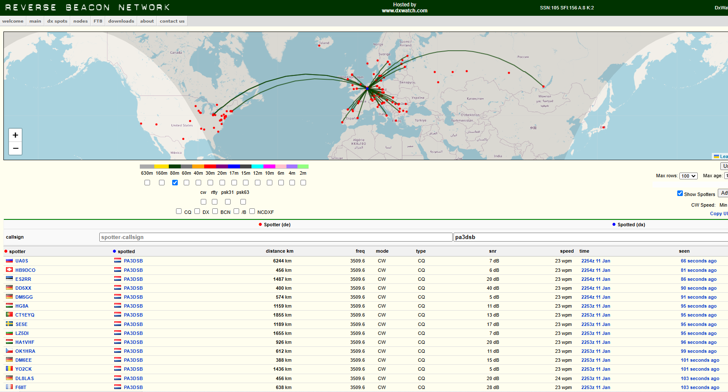Click the Swiss flag next to HB9DCO
Screen dimensions: 728x392
coord(9,270)
